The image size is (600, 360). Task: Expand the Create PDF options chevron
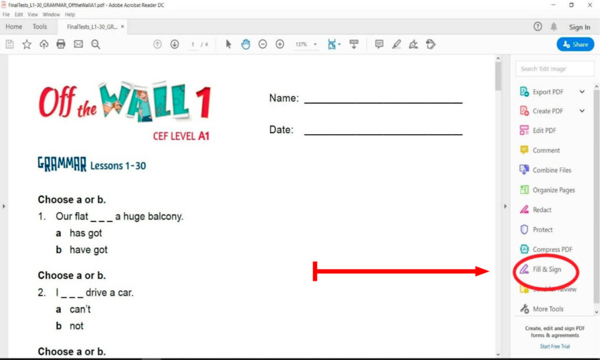pyautogui.click(x=582, y=111)
